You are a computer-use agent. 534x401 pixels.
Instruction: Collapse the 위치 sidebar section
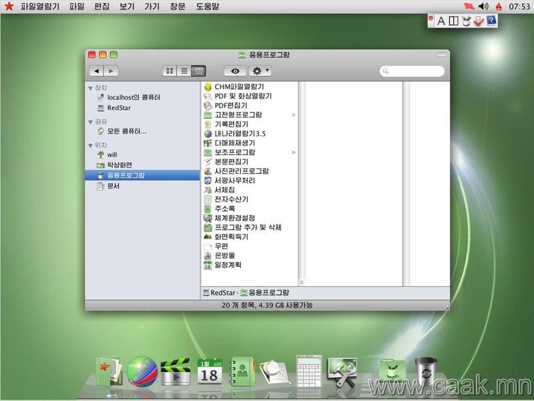[x=90, y=146]
